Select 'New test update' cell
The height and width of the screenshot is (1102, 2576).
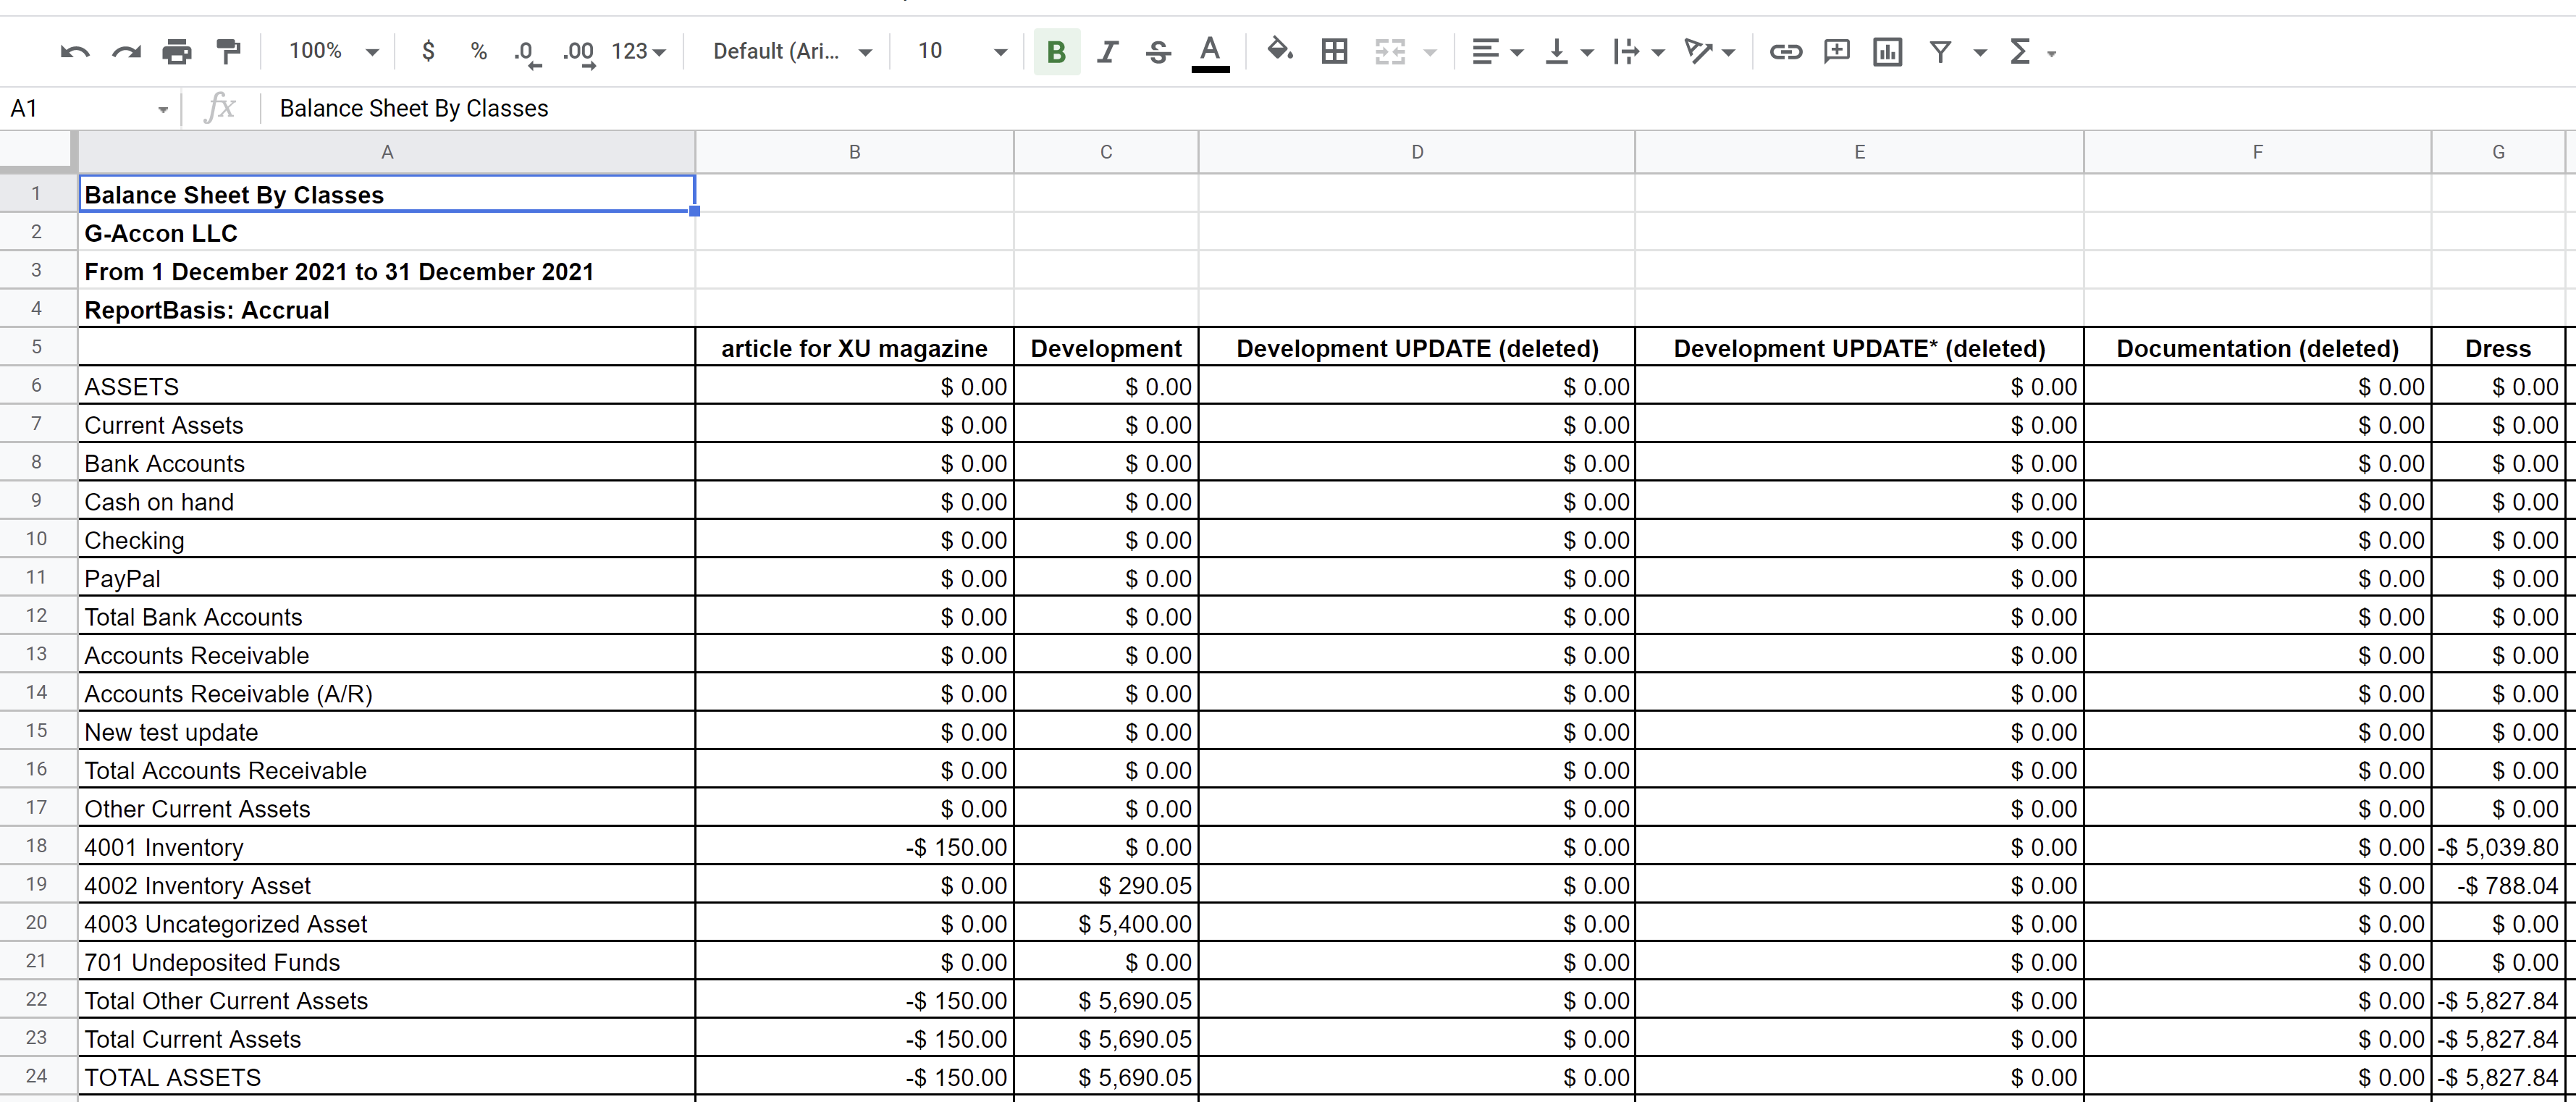point(387,732)
